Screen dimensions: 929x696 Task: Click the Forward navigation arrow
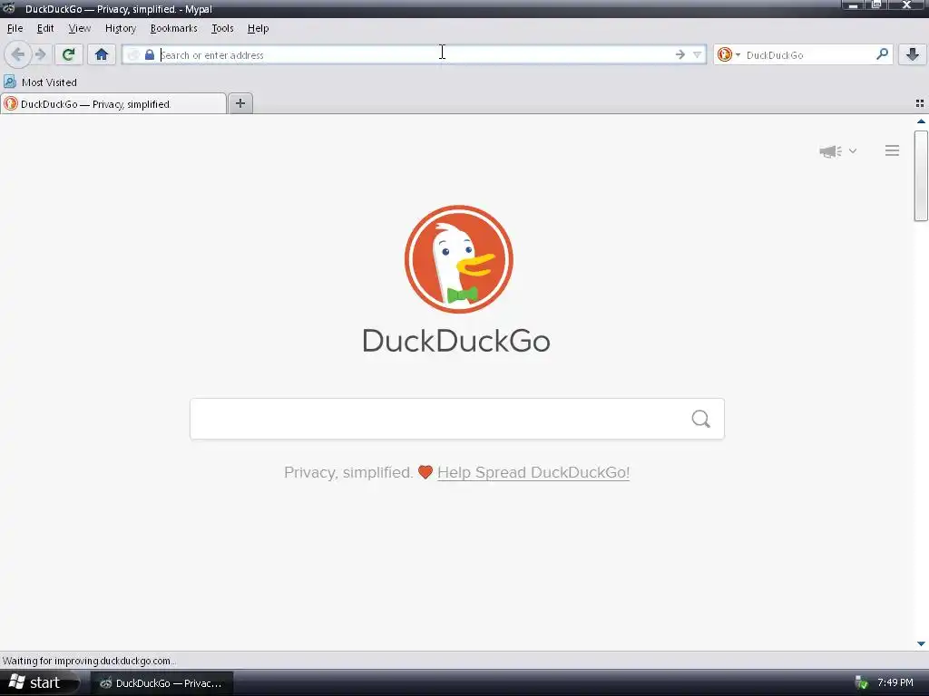[x=40, y=55]
